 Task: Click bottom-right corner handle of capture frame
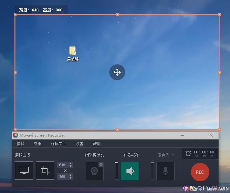[219, 130]
